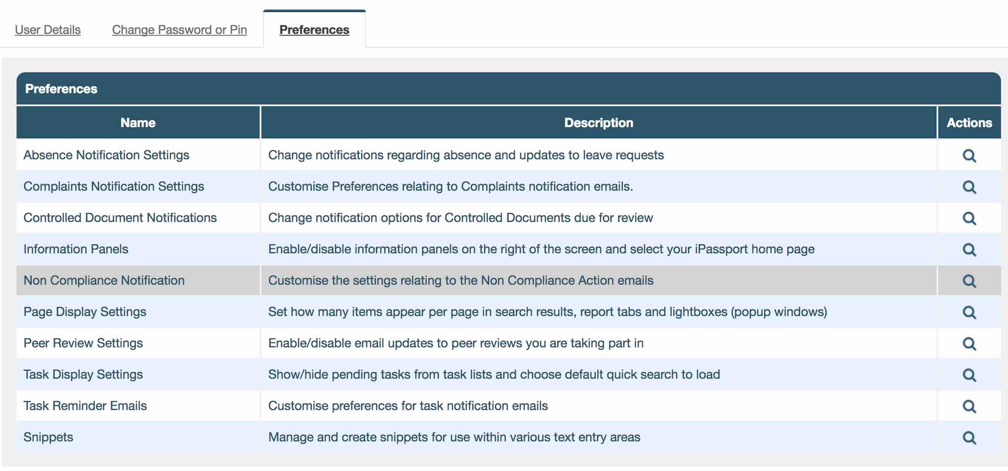This screenshot has width=1008, height=471.
Task: Click magnifier icon for Complaints Notification Settings
Action: (x=969, y=187)
